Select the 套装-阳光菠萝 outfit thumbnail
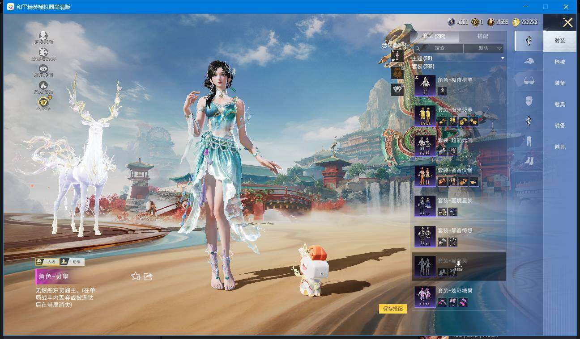The width and height of the screenshot is (580, 339). (x=425, y=116)
